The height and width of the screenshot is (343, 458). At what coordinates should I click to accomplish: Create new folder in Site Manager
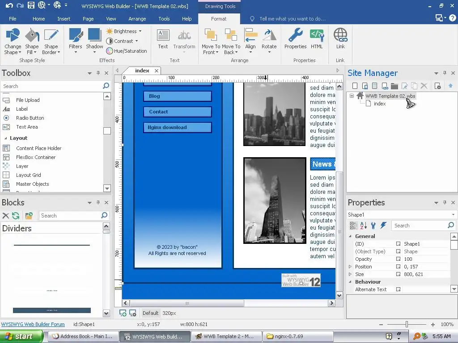pyautogui.click(x=394, y=86)
